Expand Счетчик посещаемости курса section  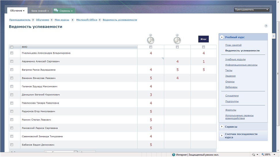point(222,135)
